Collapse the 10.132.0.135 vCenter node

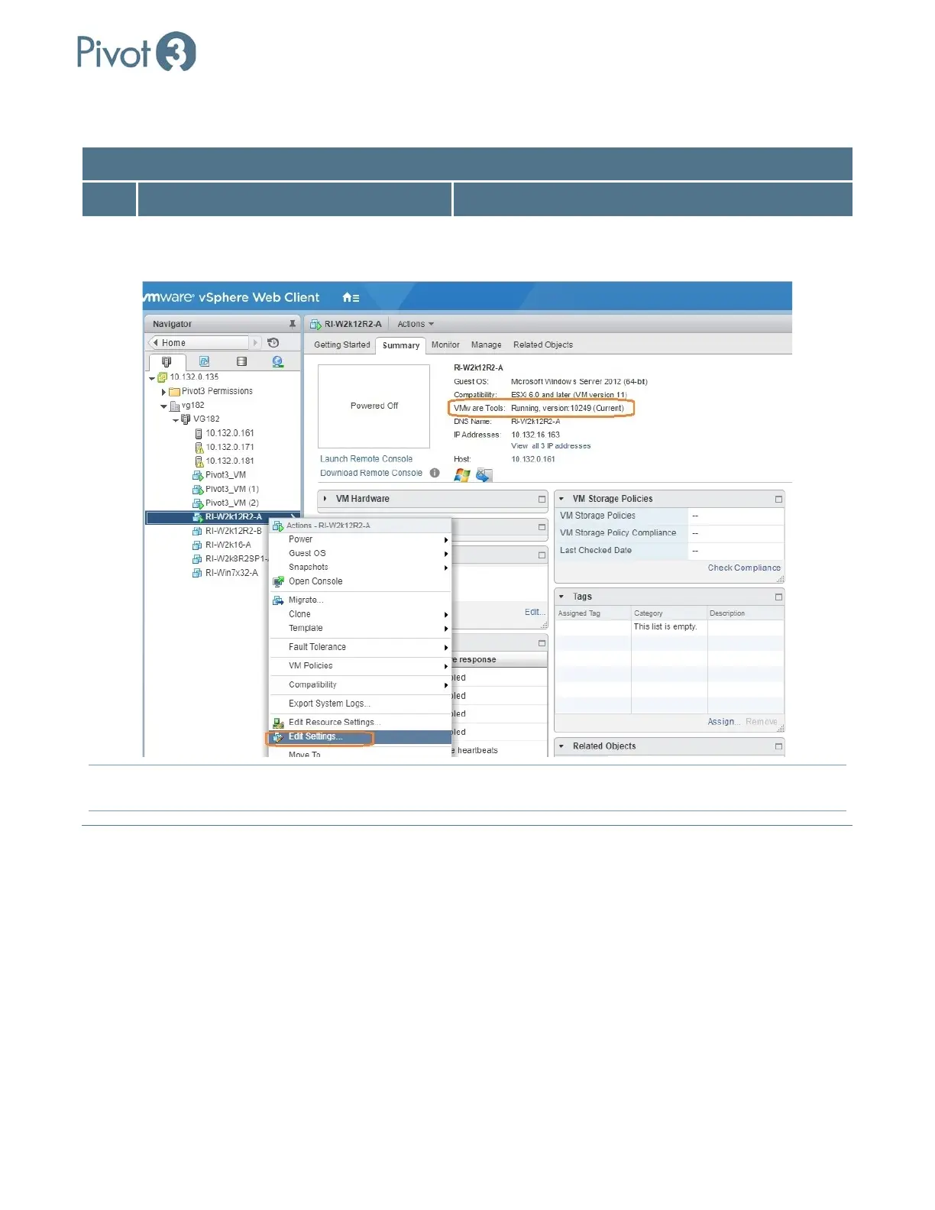pos(152,378)
